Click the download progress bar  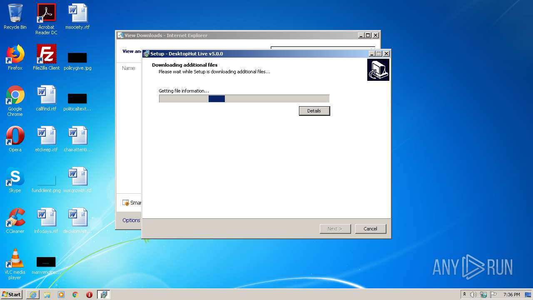pos(244,99)
